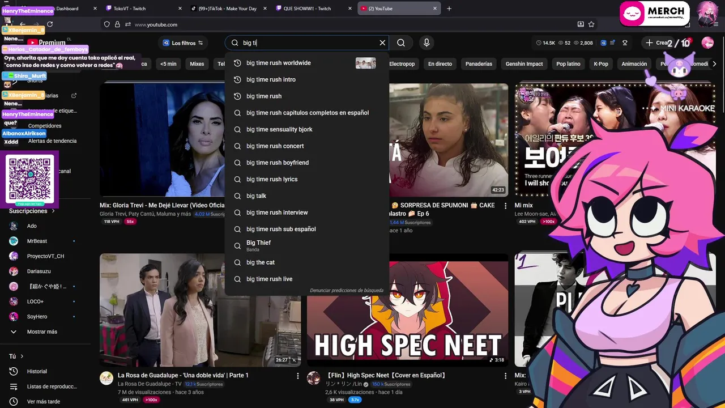Click the YouTube Premium logo

46,42
